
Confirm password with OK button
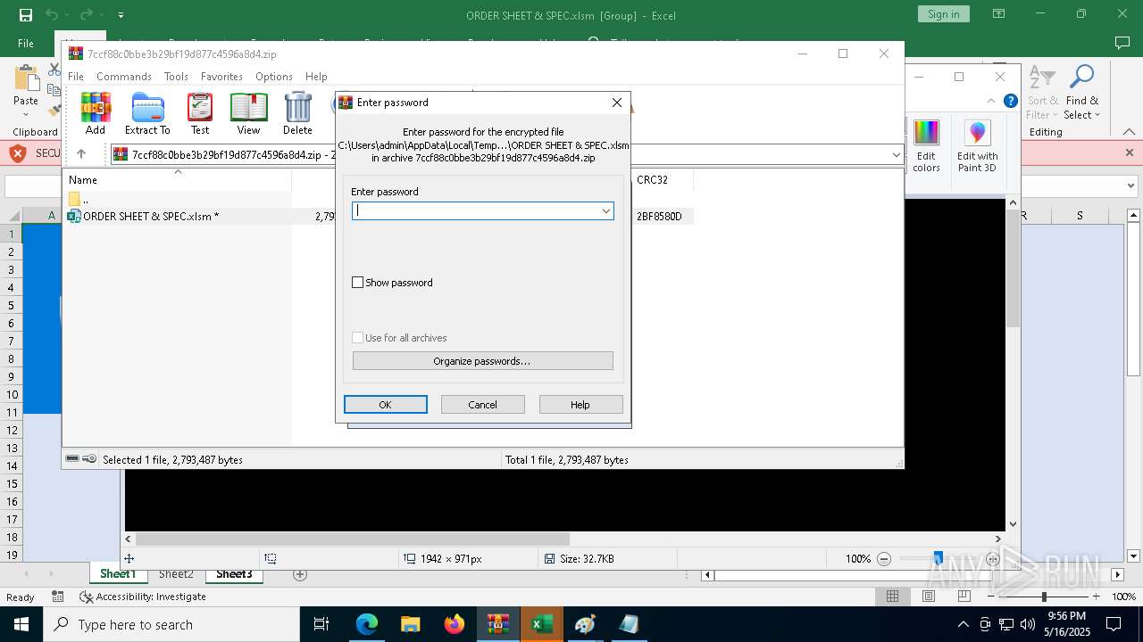[x=386, y=405]
